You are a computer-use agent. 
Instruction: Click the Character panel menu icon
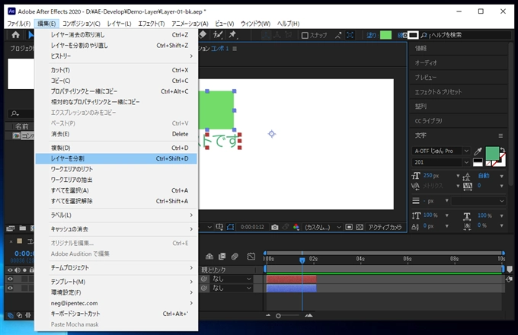tap(500, 136)
